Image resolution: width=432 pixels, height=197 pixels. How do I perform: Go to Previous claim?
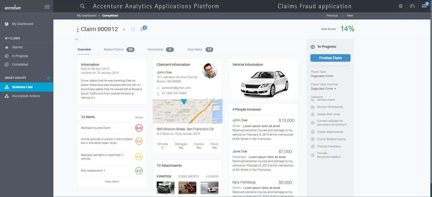click(332, 15)
